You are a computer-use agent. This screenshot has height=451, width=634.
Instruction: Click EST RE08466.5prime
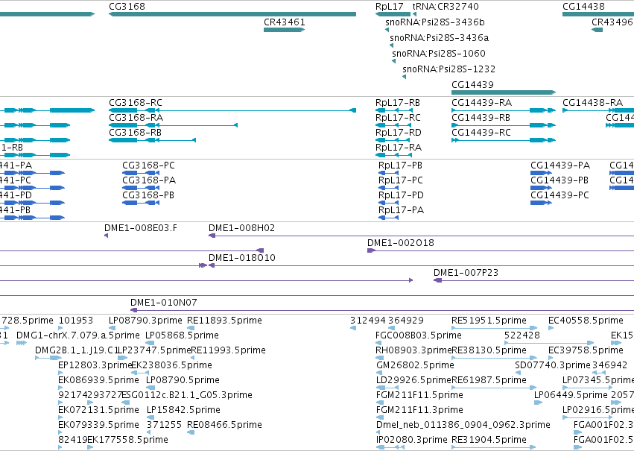(191, 433)
